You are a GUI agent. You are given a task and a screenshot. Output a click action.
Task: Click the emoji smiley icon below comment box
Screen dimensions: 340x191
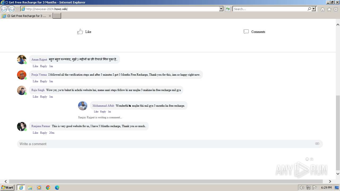coord(307,159)
